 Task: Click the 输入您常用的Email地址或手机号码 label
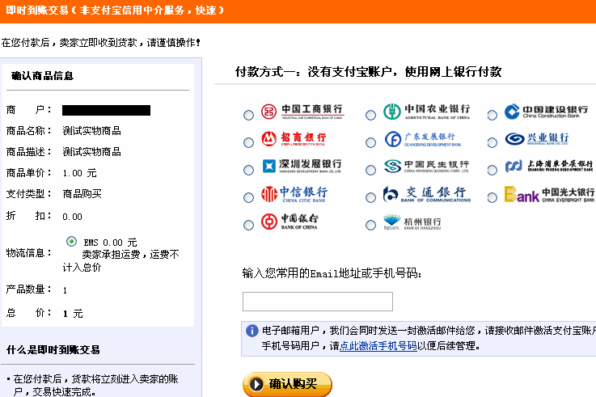(332, 272)
